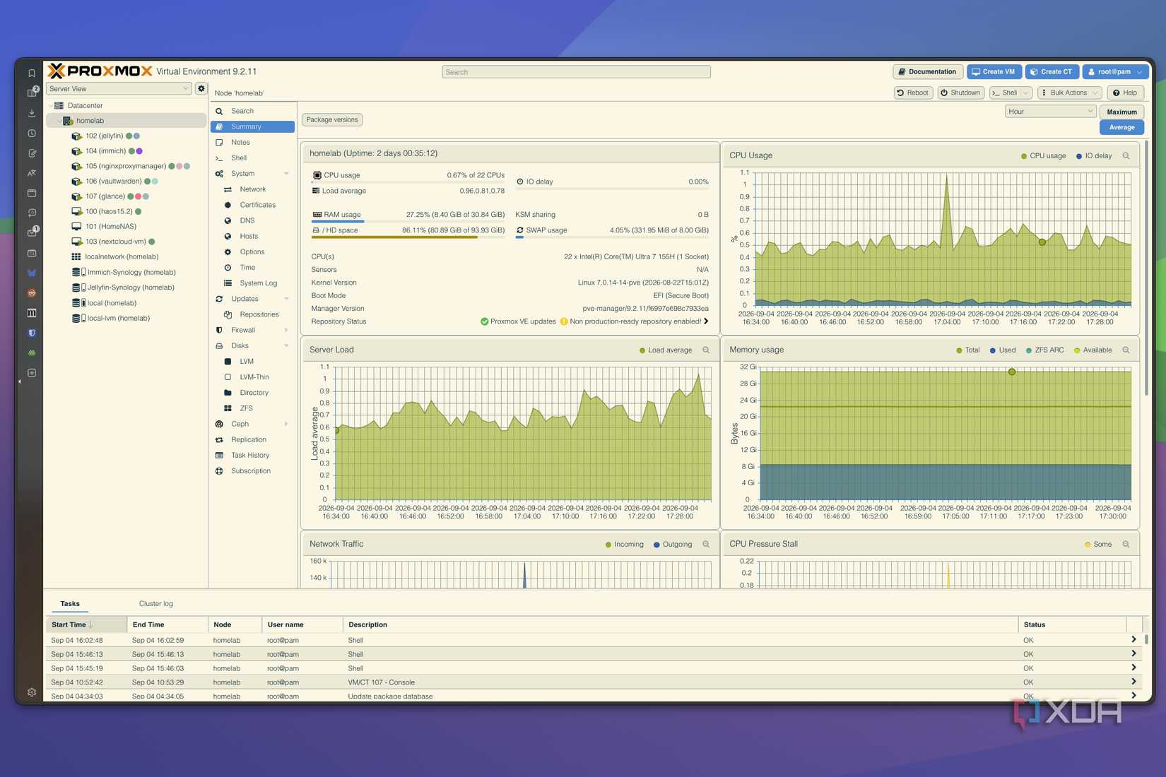Toggle CPU usage legend in CPU Usage chart
The image size is (1166, 777).
1043,156
